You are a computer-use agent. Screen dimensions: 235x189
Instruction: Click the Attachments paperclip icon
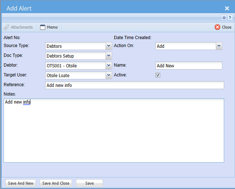(x=7, y=27)
